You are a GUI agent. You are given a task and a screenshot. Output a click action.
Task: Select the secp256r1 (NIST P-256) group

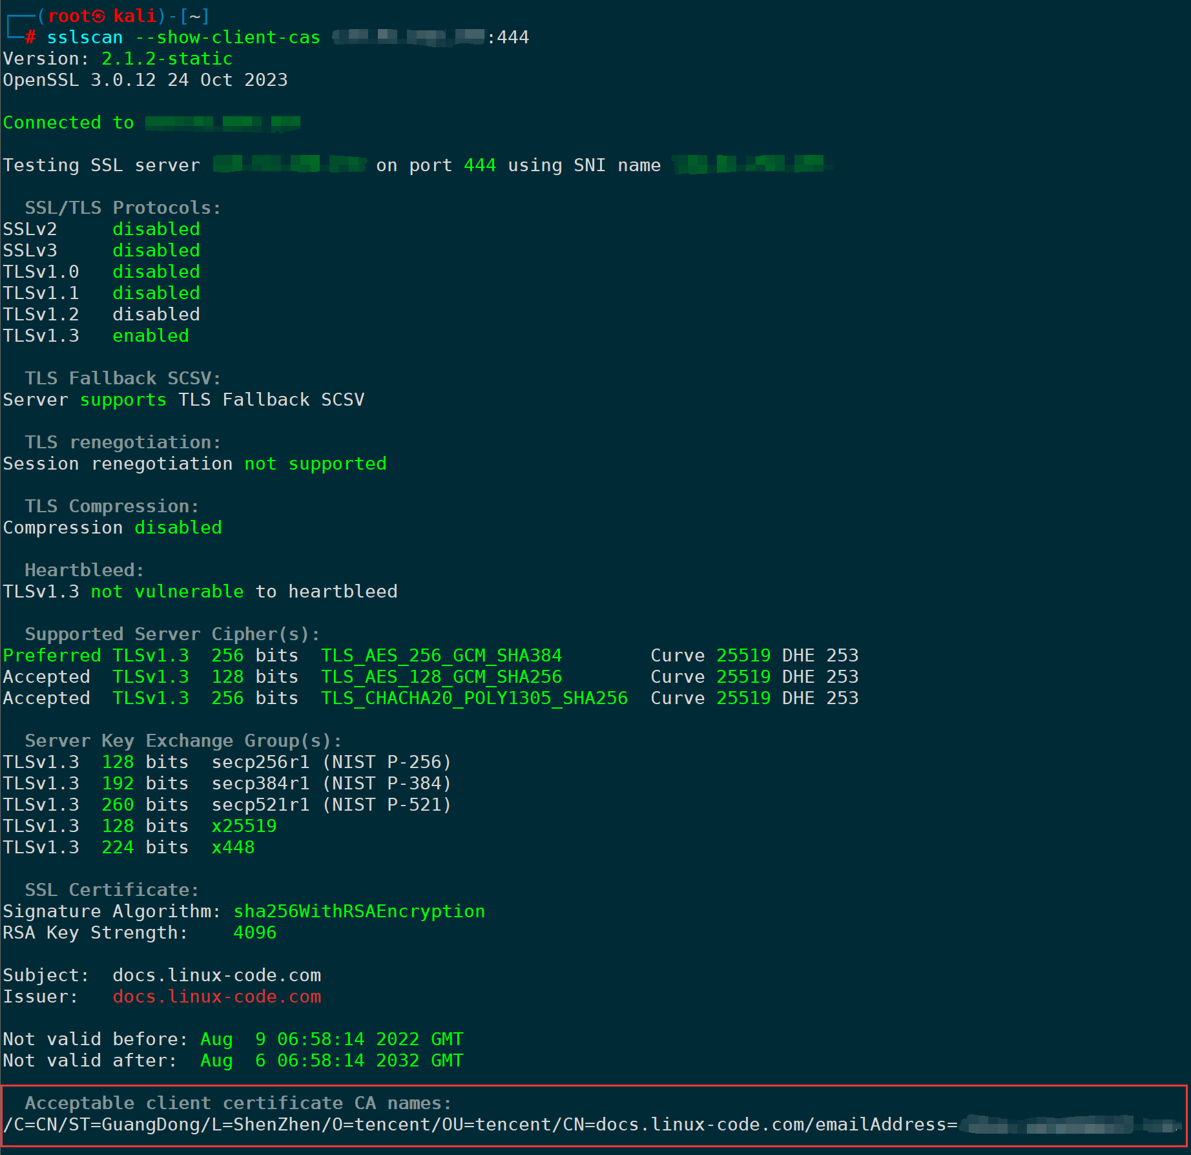tap(331, 762)
